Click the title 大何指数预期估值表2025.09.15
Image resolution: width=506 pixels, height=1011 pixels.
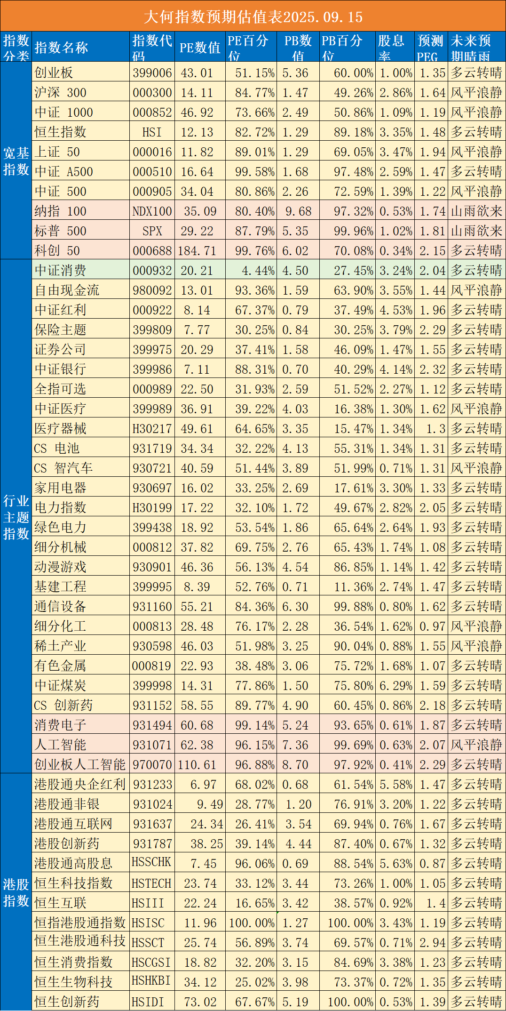[x=253, y=16]
